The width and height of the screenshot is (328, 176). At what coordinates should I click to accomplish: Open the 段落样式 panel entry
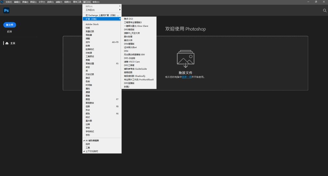(x=102, y=49)
